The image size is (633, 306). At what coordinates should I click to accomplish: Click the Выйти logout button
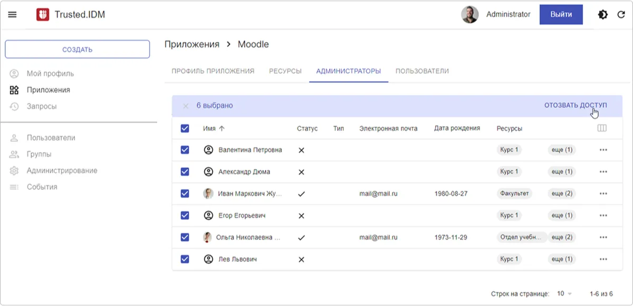[561, 15]
